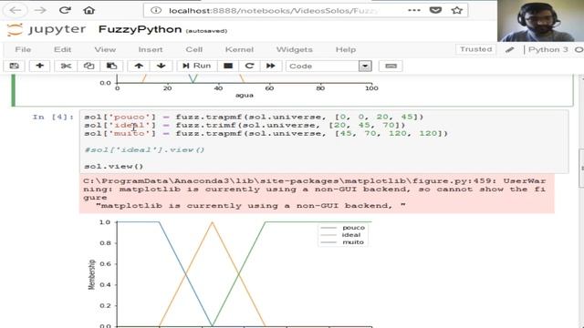Interrupt the kernel with the stop icon
584x328 pixels.
(228, 66)
